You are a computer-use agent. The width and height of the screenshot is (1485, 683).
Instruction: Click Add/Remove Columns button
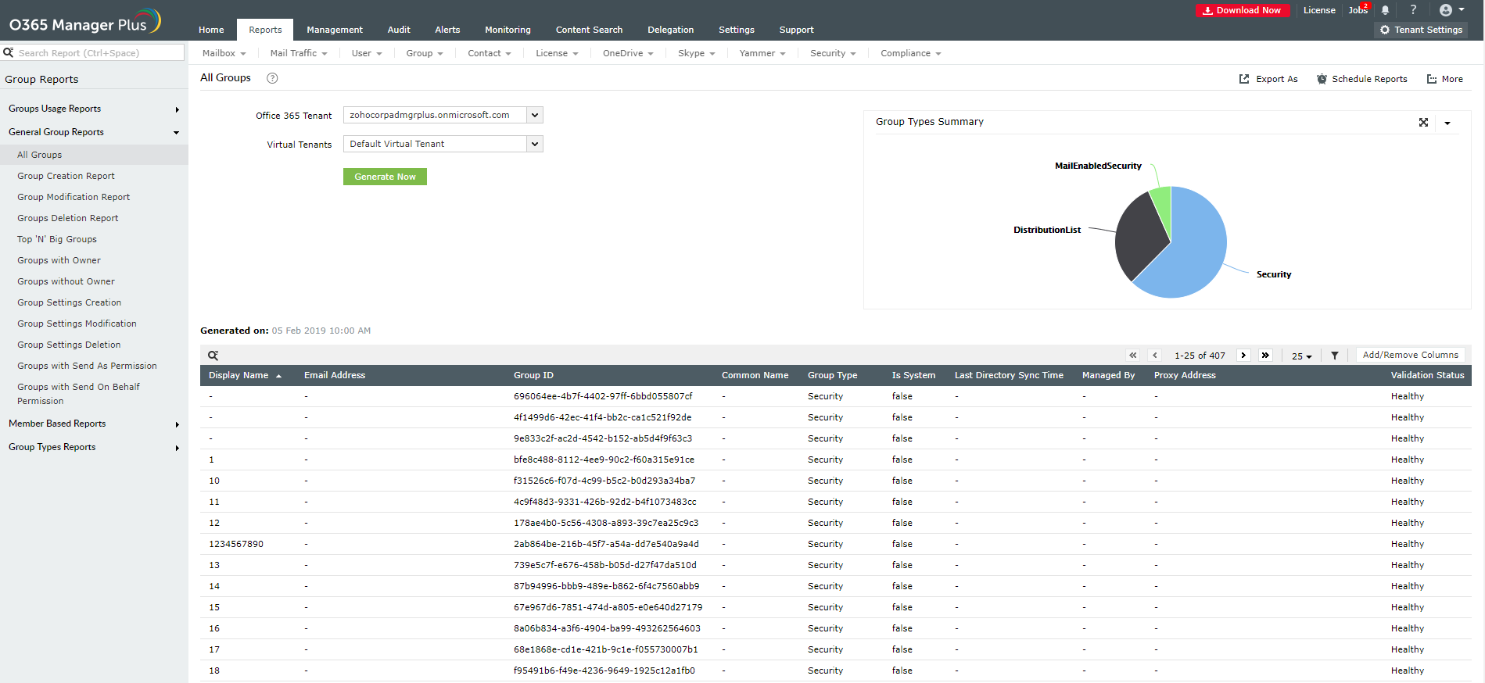coord(1411,355)
